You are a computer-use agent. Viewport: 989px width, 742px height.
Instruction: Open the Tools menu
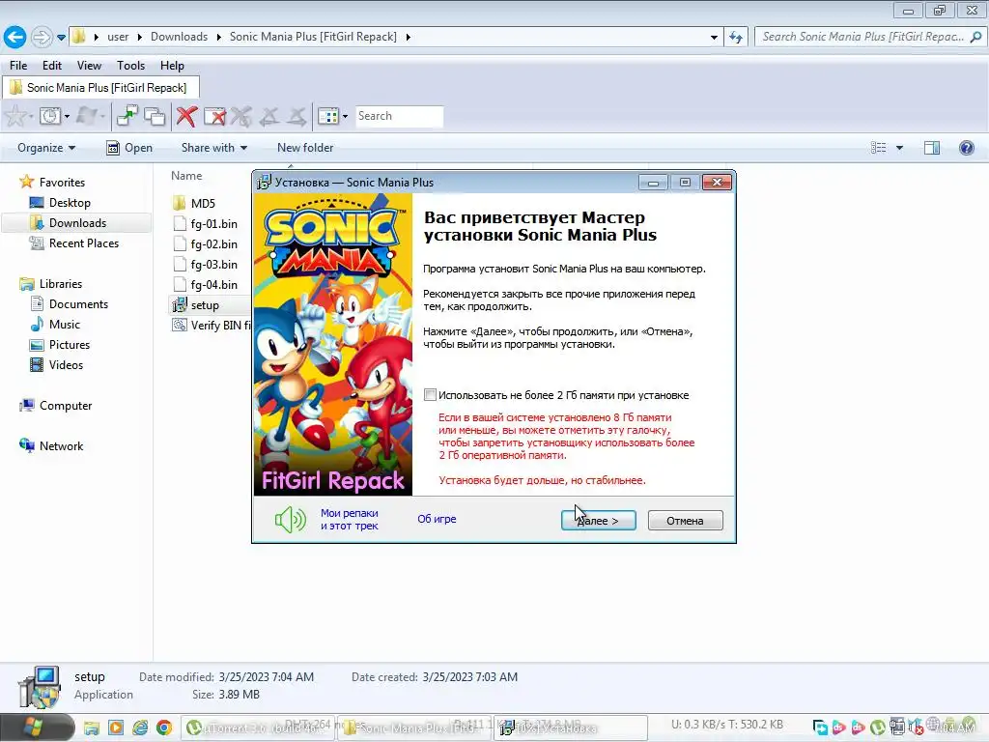[130, 66]
